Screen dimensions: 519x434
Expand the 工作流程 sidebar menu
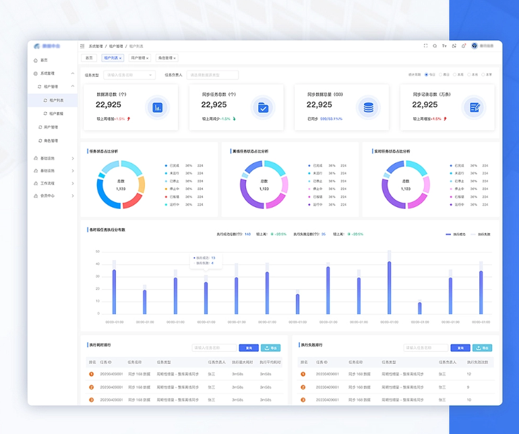73,183
